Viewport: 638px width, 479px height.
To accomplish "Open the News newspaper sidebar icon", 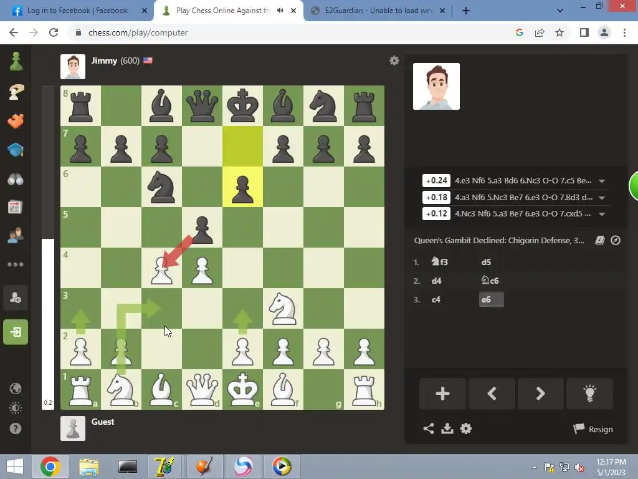I will 15,207.
